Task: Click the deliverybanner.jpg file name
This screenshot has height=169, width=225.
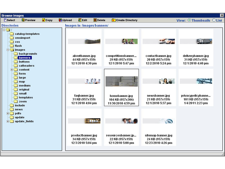Action: pos(196,56)
